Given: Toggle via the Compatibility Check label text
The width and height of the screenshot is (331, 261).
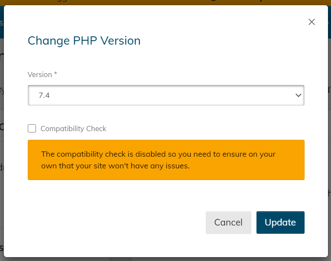Looking at the screenshot, I should (x=73, y=129).
